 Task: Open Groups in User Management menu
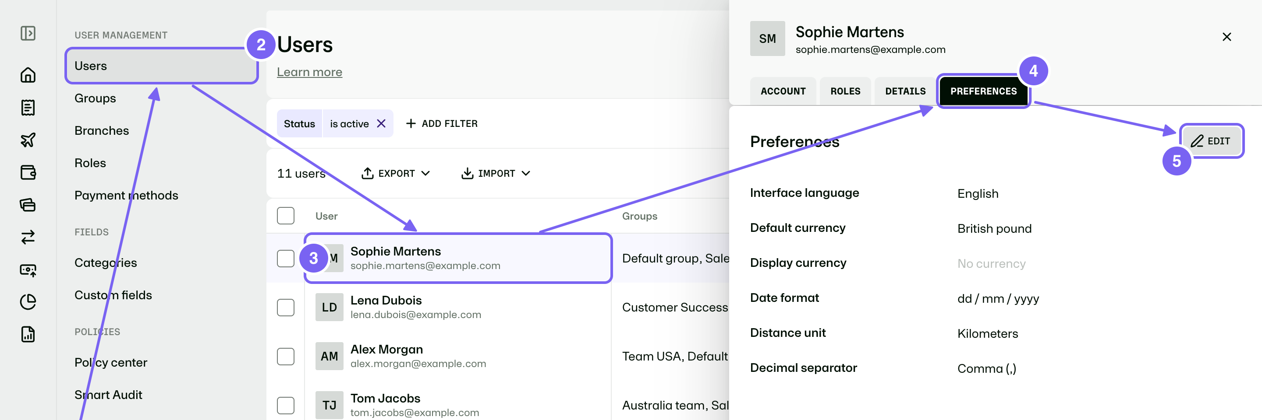click(x=95, y=98)
